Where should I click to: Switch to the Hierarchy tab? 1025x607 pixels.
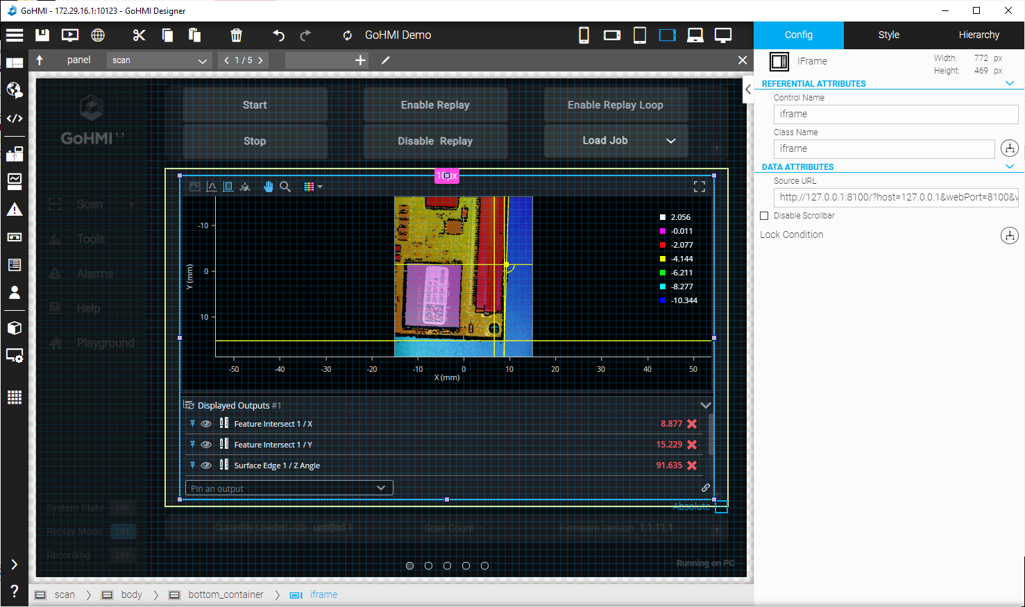pyautogui.click(x=979, y=35)
